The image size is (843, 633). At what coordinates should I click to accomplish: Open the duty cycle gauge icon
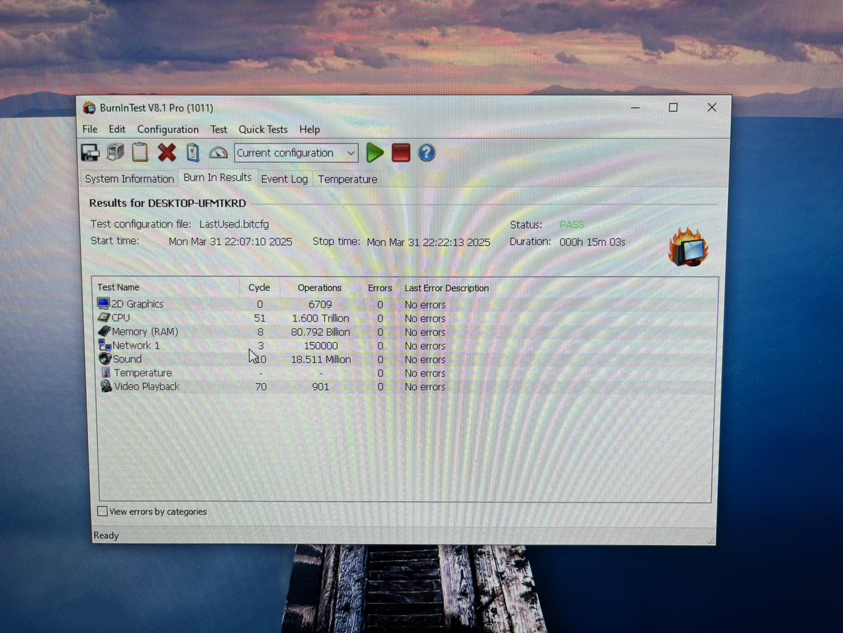[218, 153]
